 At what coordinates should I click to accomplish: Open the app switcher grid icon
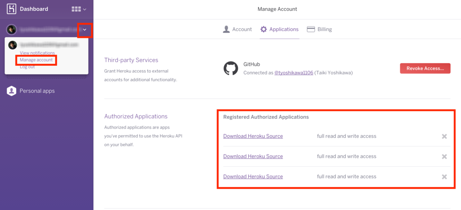pyautogui.click(x=76, y=9)
